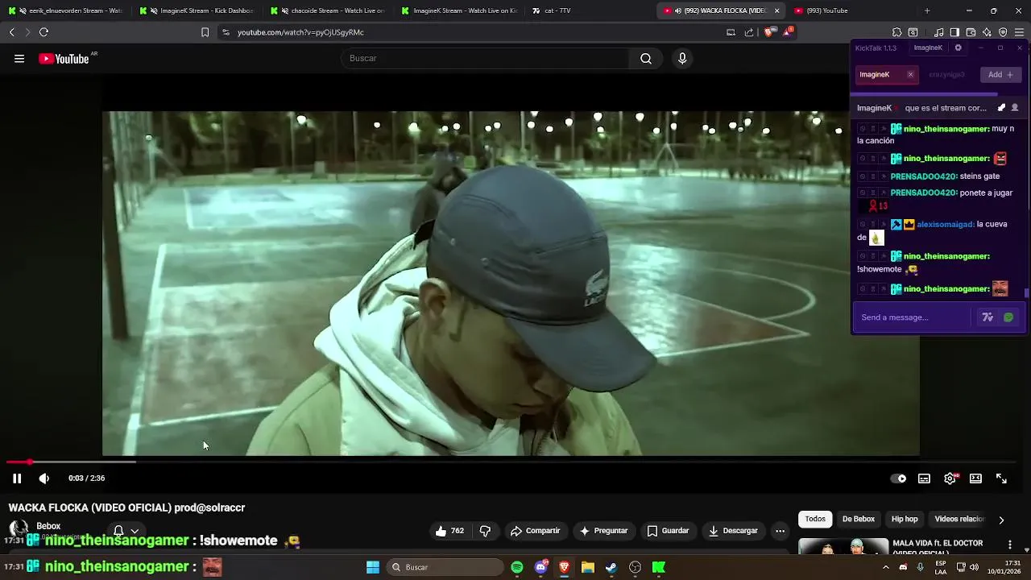Click the share page icon in address bar

pyautogui.click(x=749, y=32)
